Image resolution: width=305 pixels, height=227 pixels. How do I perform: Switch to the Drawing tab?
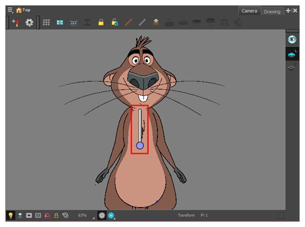click(272, 12)
